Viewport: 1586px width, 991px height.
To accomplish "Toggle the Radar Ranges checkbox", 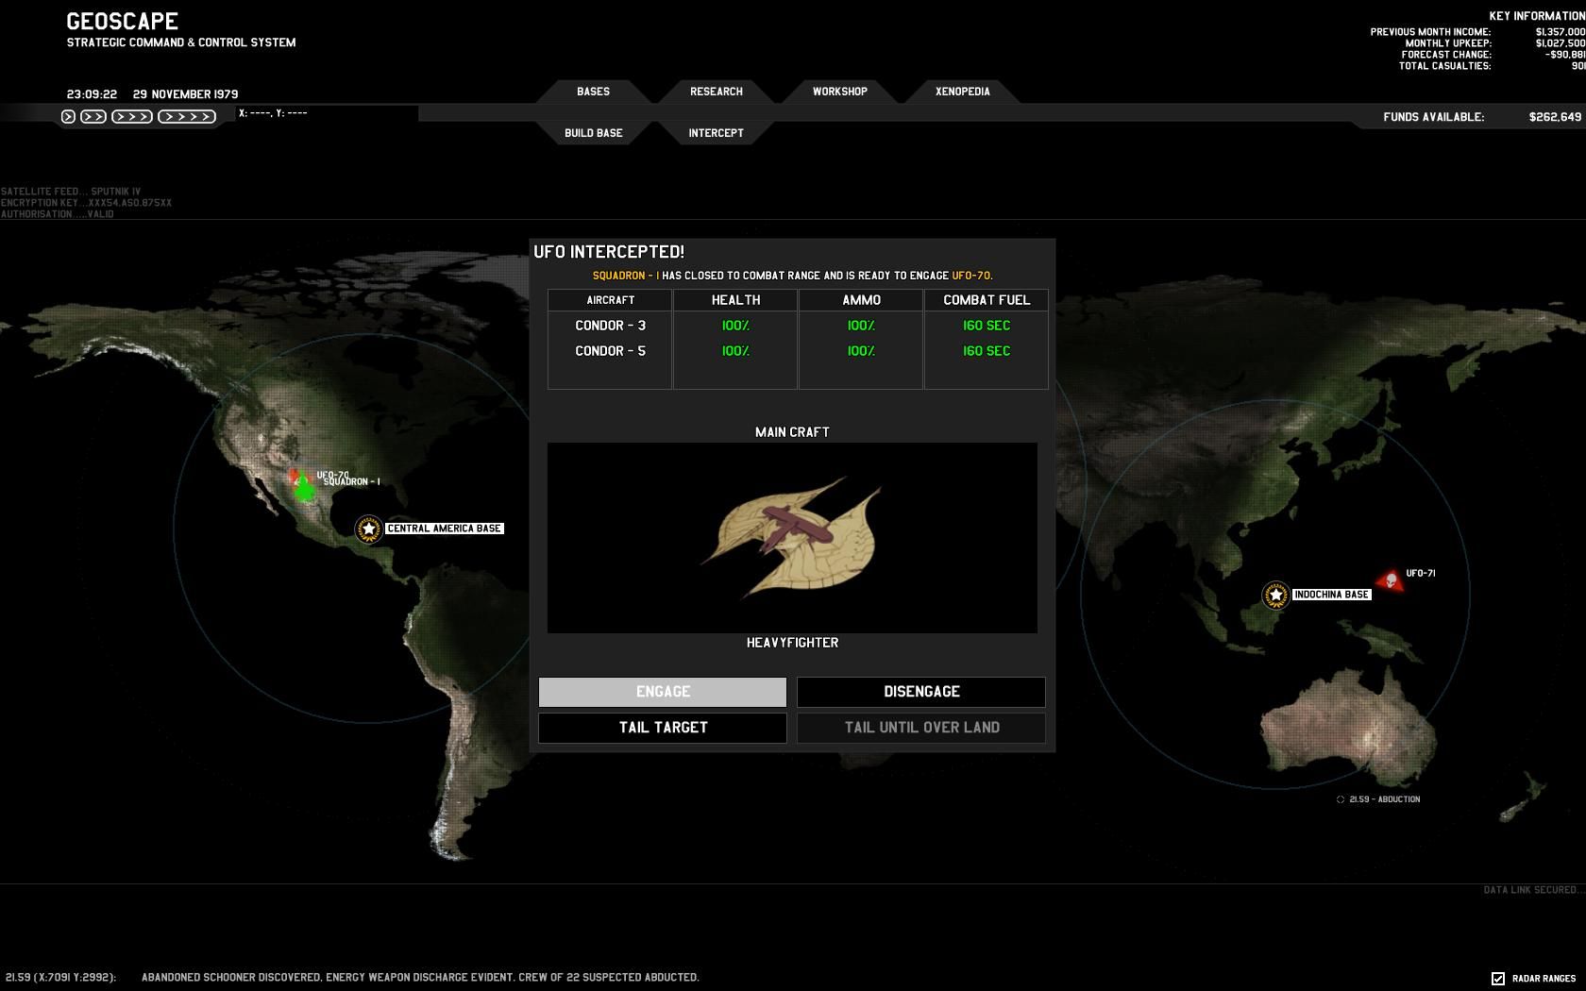I will pyautogui.click(x=1498, y=979).
